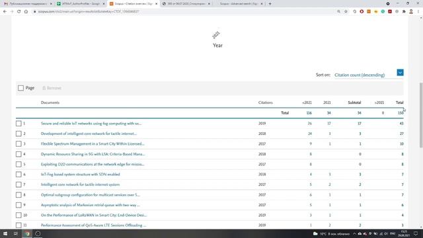Viewport: 423px width, 238px height.
Task: Tick the Page select-all checkbox
Action: 20,88
